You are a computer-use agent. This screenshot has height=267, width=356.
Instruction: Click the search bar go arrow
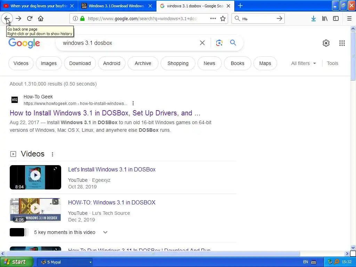(280, 19)
